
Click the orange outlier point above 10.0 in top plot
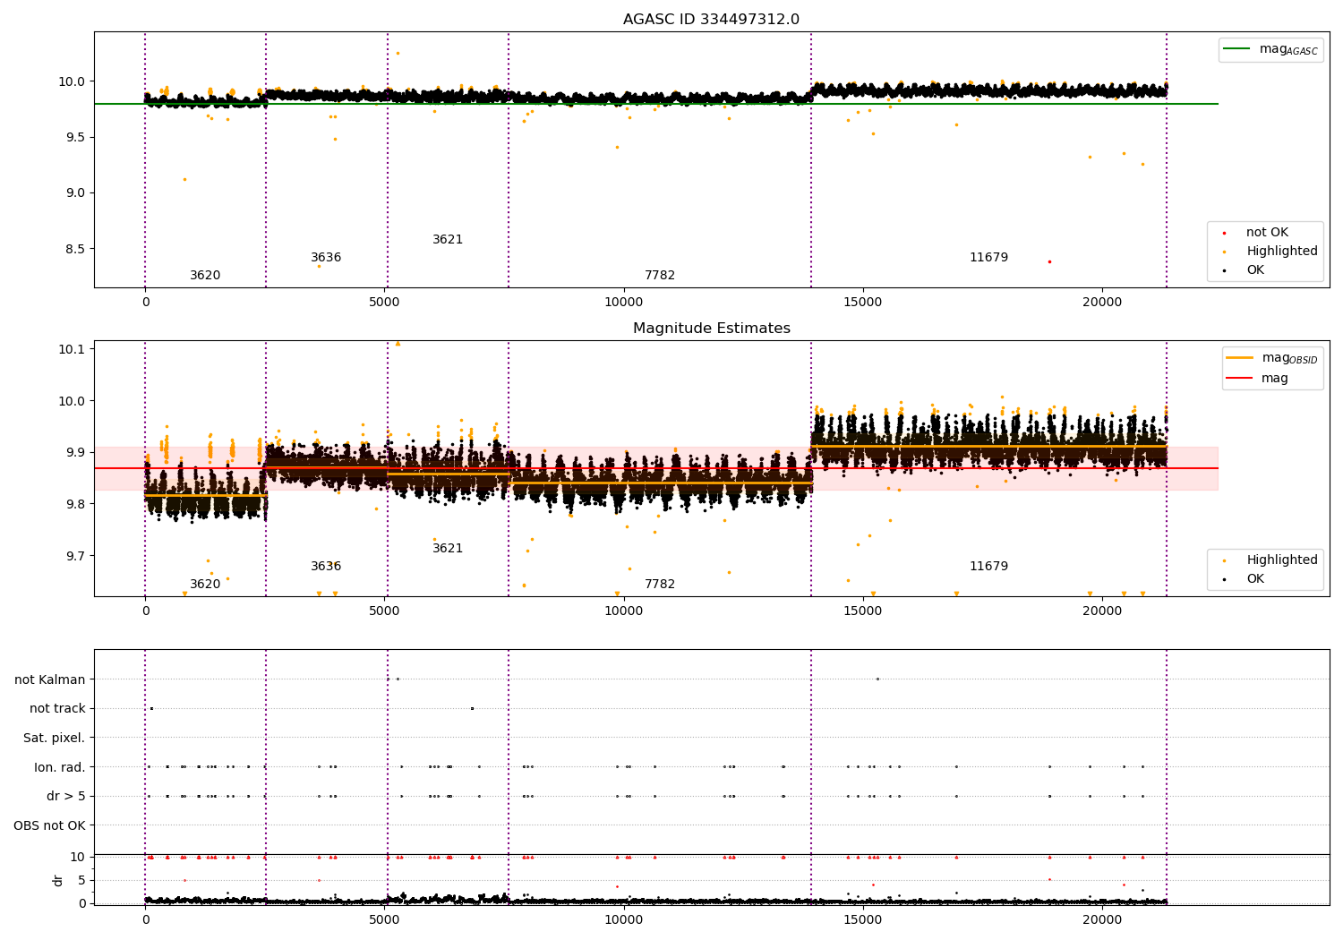[x=398, y=53]
